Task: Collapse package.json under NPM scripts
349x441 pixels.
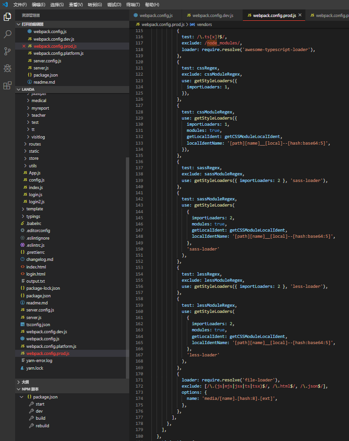Action: point(22,397)
